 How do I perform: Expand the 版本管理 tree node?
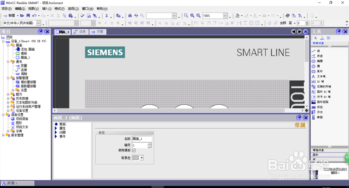coord(3,135)
